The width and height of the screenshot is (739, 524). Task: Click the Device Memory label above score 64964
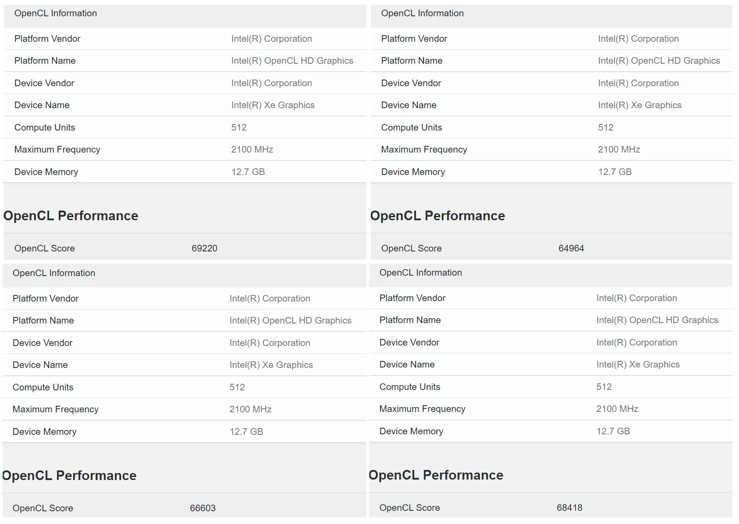click(413, 172)
